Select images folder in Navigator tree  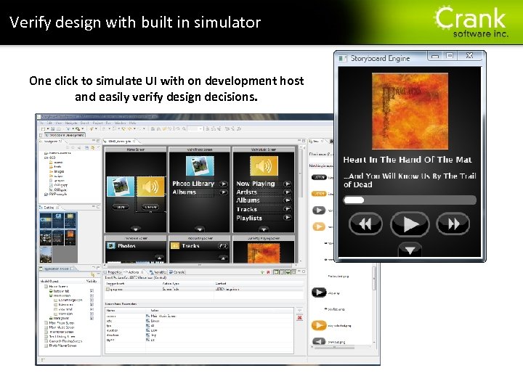(x=57, y=171)
